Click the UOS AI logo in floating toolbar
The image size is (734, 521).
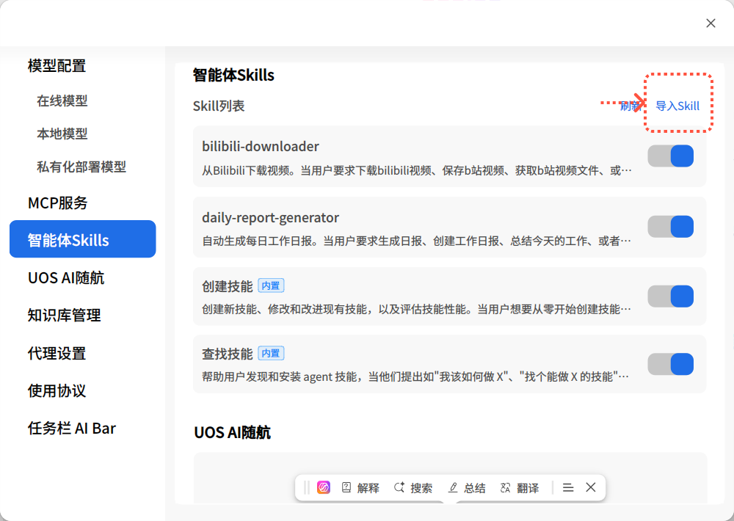click(x=324, y=487)
